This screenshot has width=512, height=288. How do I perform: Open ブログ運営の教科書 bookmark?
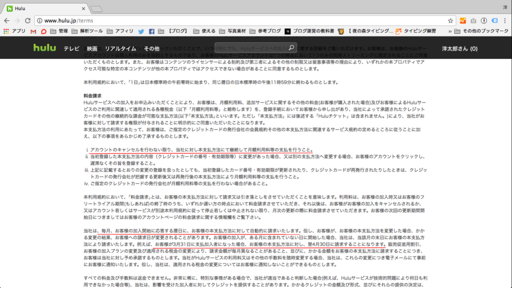309,31
